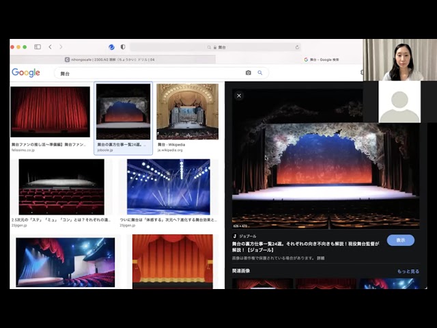
Task: Click the blue magnifier search icon
Action: point(259,73)
